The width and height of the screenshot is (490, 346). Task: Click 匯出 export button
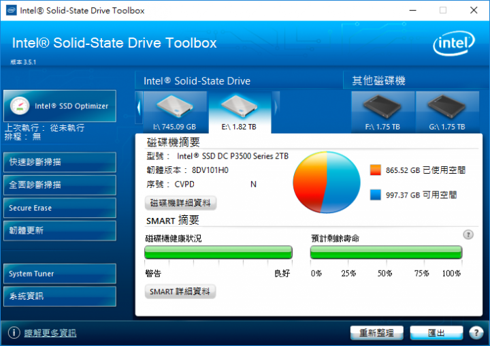[436, 332]
